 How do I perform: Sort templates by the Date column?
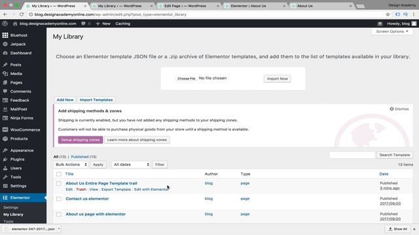tap(384, 174)
